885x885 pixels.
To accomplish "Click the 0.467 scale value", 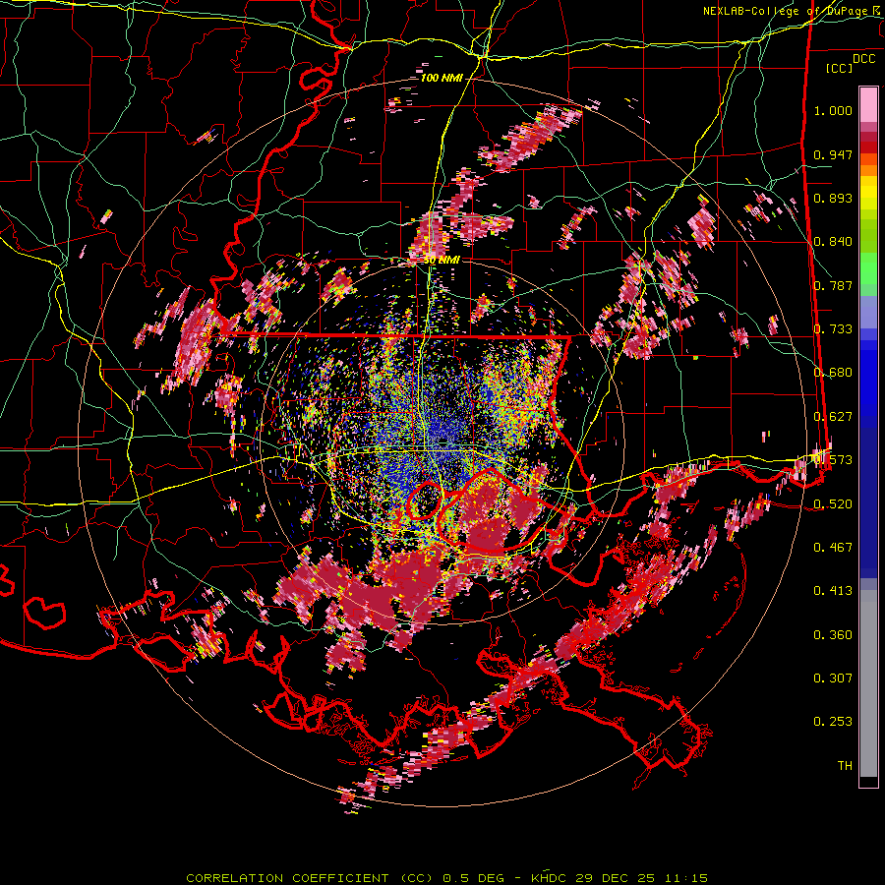I will click(833, 547).
